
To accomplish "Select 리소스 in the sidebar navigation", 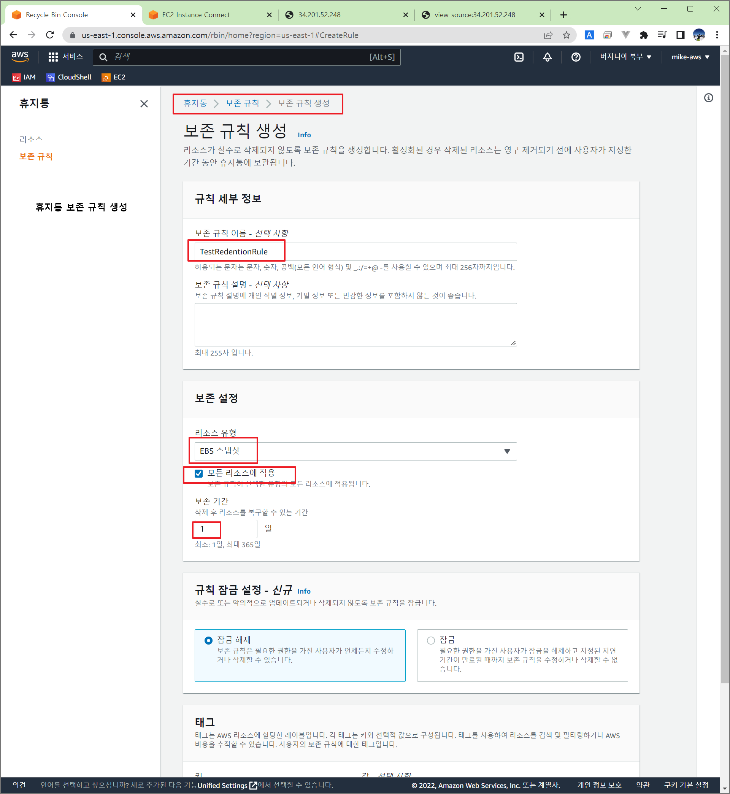I will click(x=31, y=140).
